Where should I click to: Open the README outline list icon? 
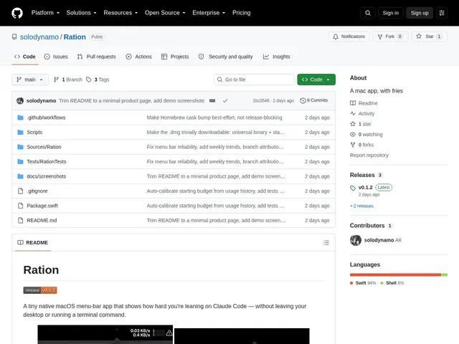pyautogui.click(x=326, y=242)
